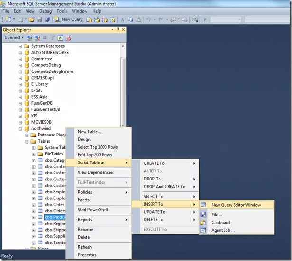
Task: Click the Open File folder icon
Action: click(31, 19)
